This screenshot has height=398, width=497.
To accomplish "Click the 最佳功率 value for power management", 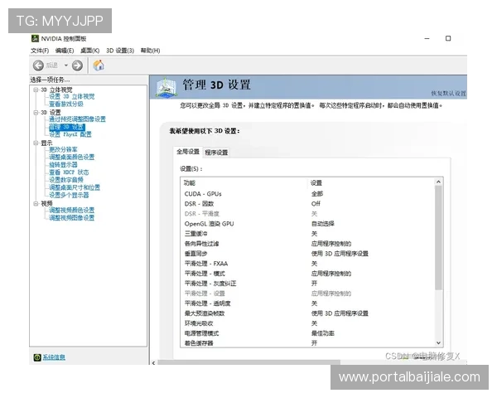I will point(323,333).
